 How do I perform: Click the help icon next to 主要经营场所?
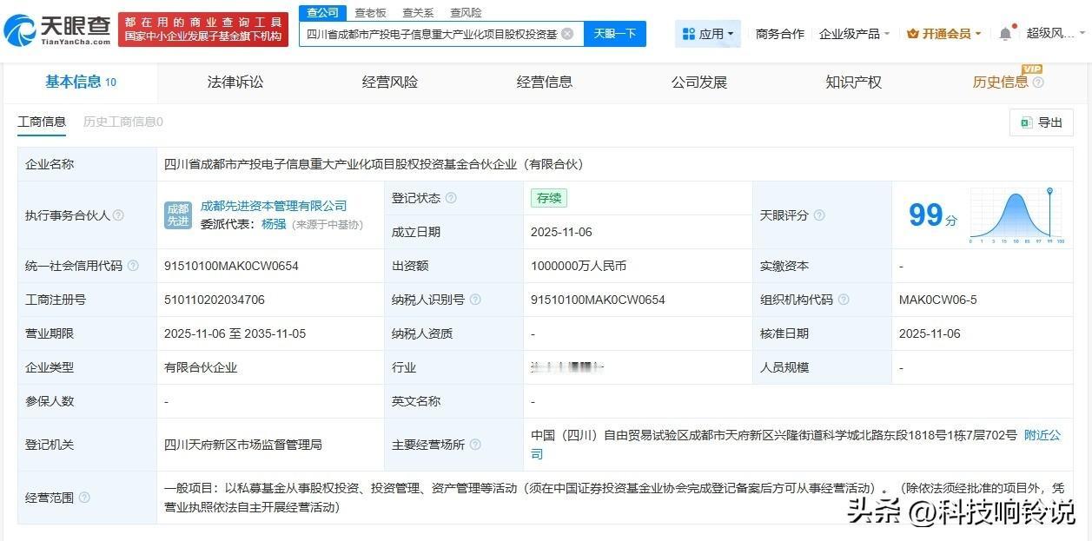tap(474, 444)
